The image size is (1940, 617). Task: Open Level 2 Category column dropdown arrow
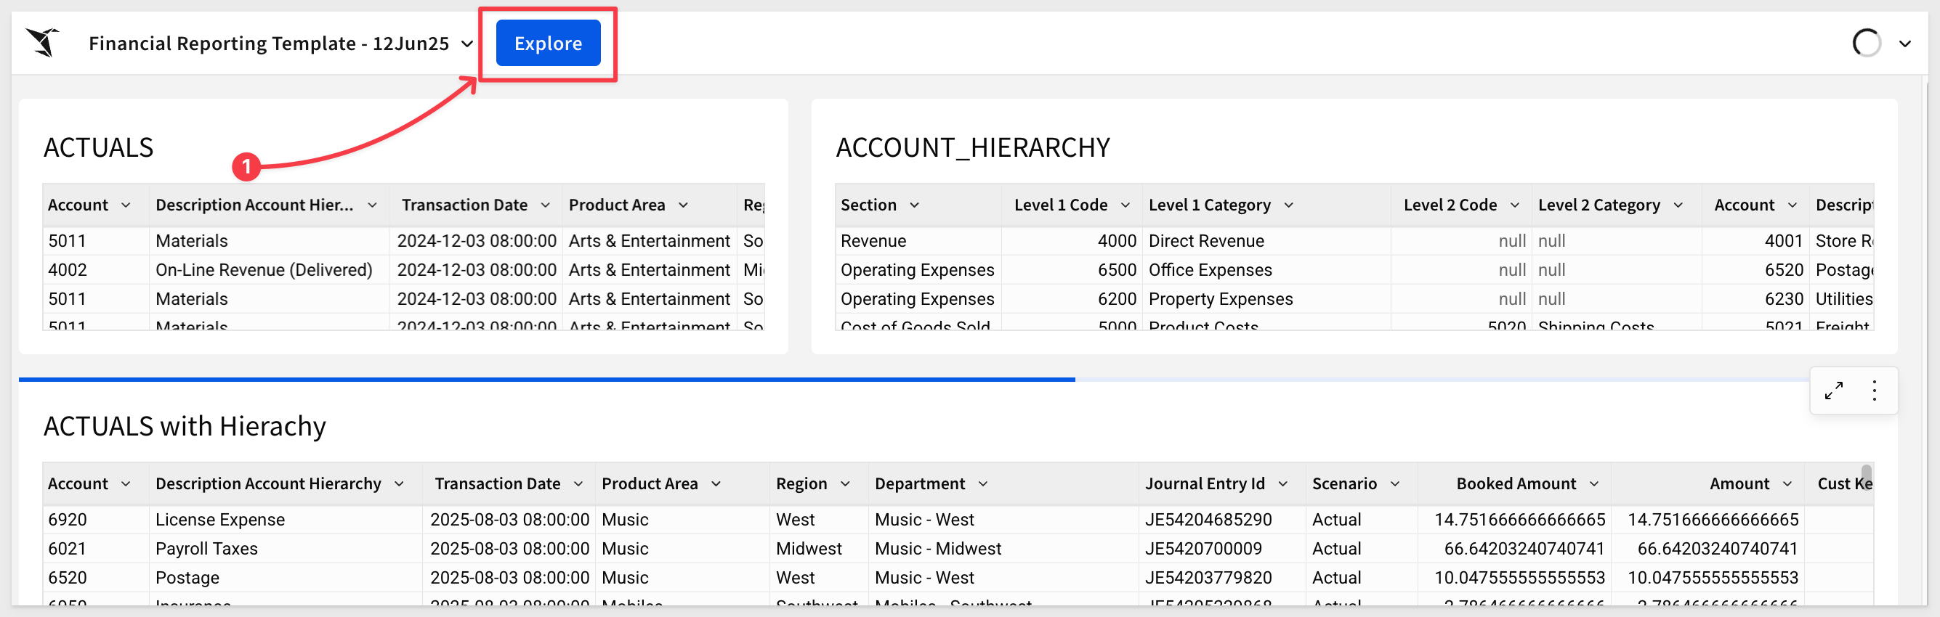click(x=1678, y=205)
